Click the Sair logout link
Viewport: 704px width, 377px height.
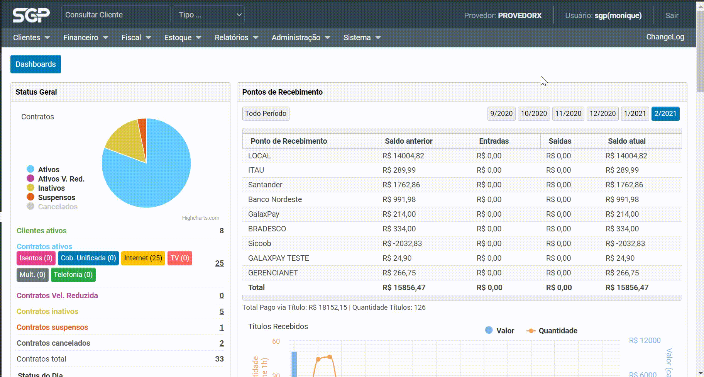[672, 15]
